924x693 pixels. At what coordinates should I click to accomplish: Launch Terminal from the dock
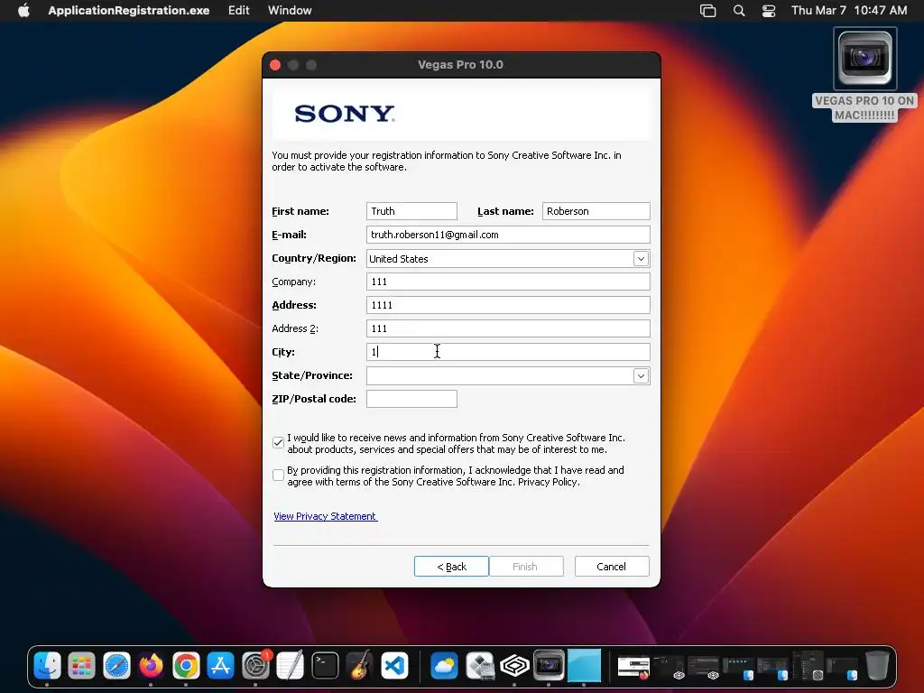click(325, 666)
